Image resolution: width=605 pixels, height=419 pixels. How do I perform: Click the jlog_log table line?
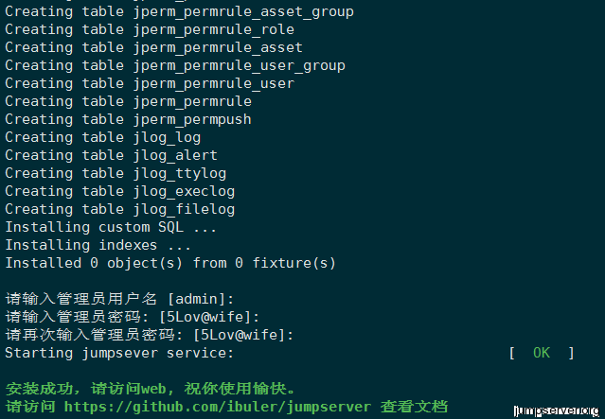pyautogui.click(x=102, y=137)
